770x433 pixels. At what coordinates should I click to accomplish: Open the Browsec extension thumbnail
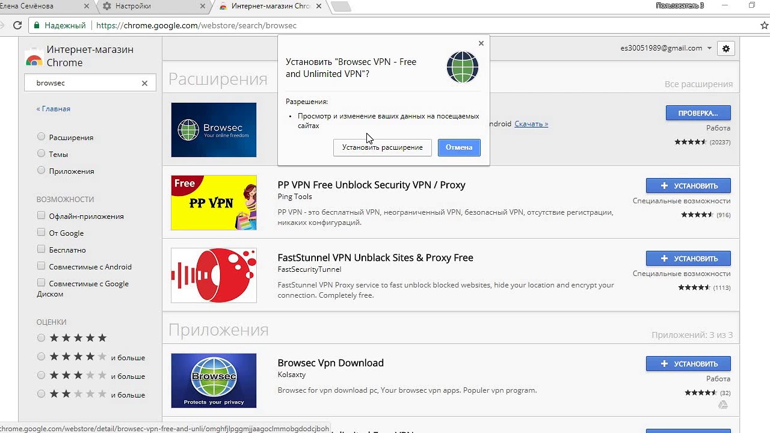click(x=214, y=130)
